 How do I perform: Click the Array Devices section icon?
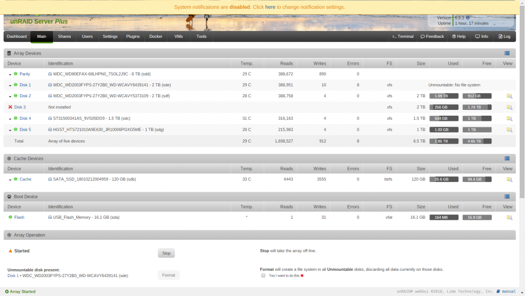click(x=9, y=53)
